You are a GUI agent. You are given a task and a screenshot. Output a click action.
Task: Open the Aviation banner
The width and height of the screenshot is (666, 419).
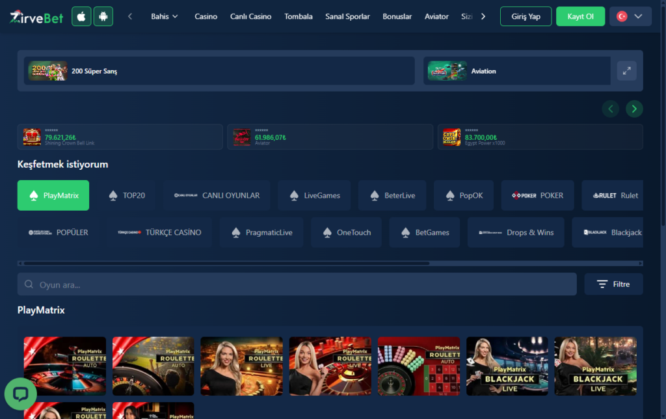517,71
